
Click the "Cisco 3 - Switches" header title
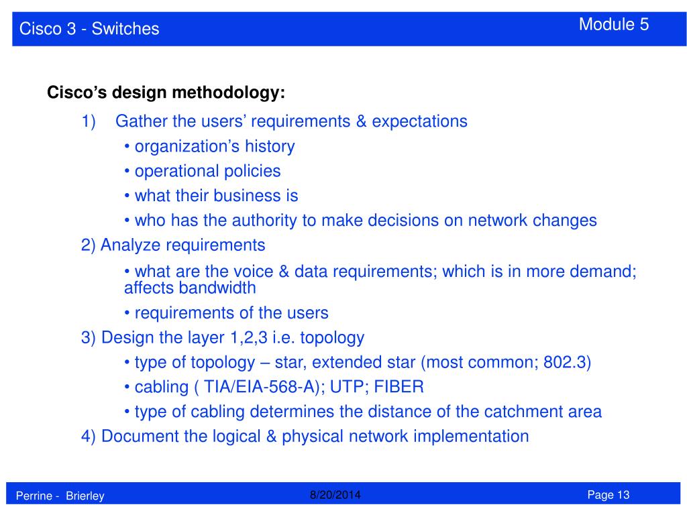pyautogui.click(x=89, y=29)
